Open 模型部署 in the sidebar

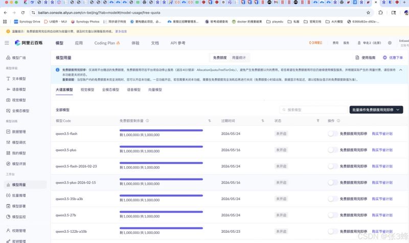(16, 206)
